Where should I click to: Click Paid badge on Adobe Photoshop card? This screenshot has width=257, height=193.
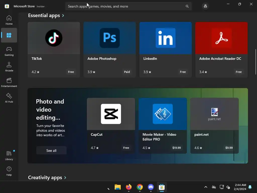click(x=127, y=72)
